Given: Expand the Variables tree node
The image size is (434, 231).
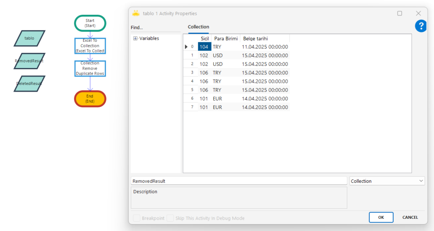Looking at the screenshot, I should [136, 38].
